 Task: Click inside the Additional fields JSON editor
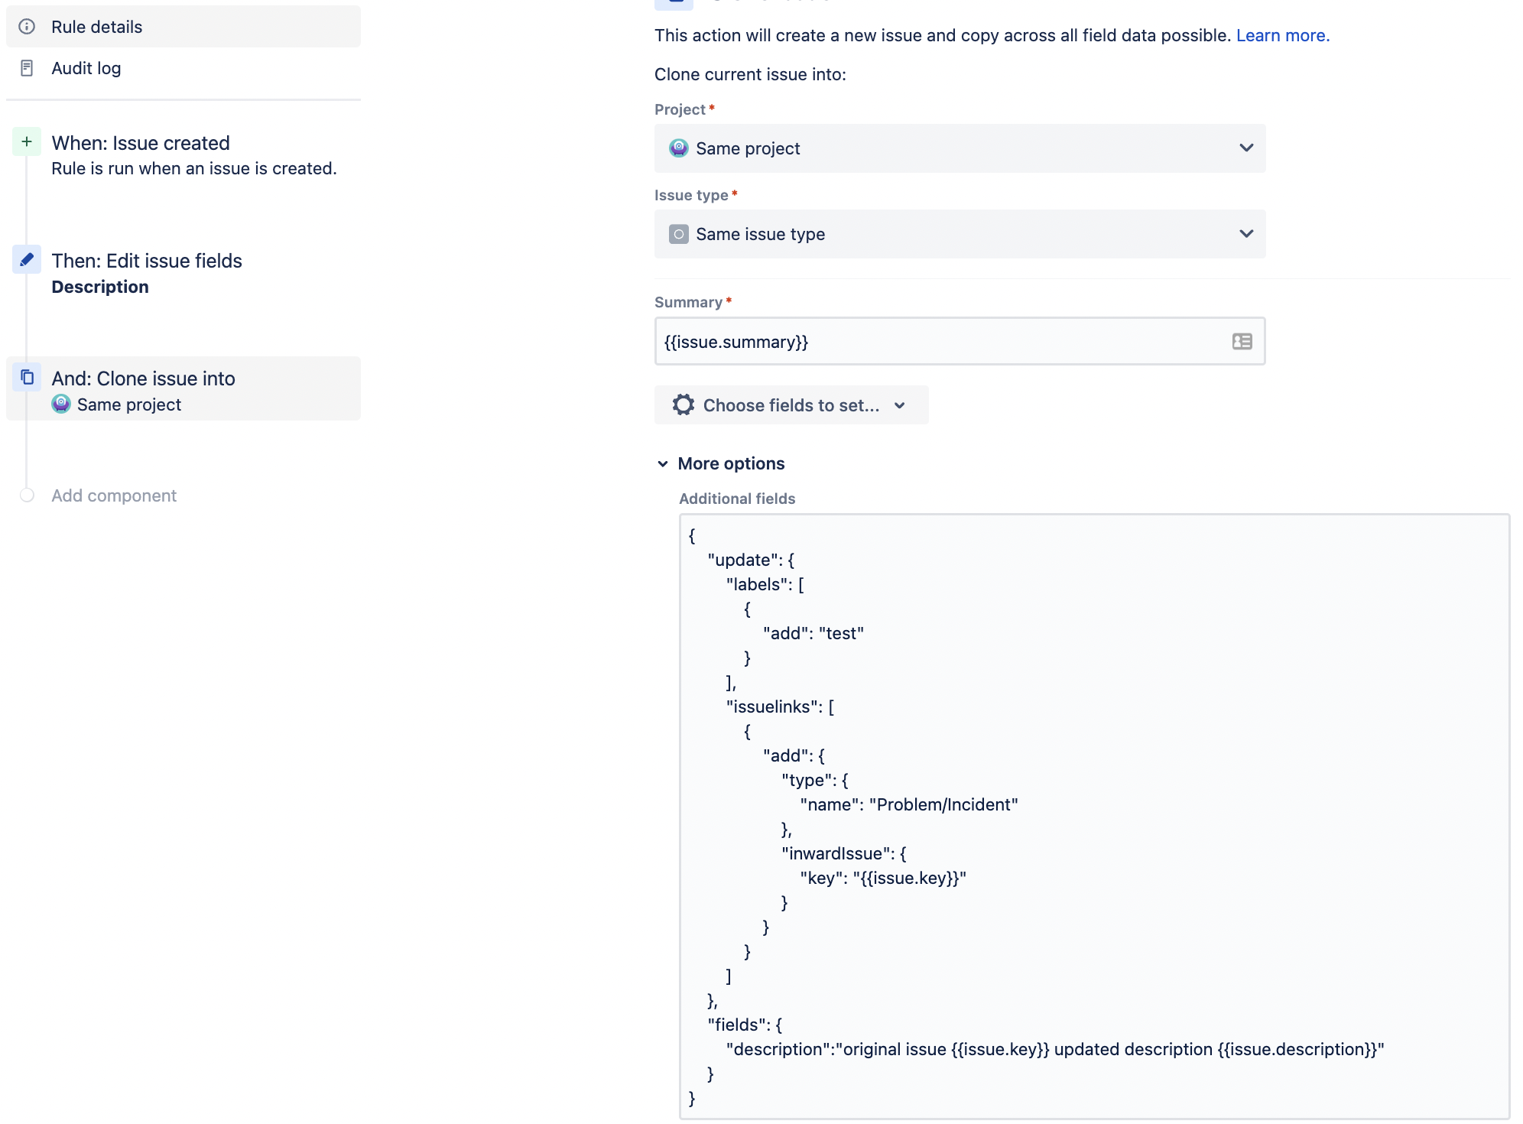point(1070,803)
